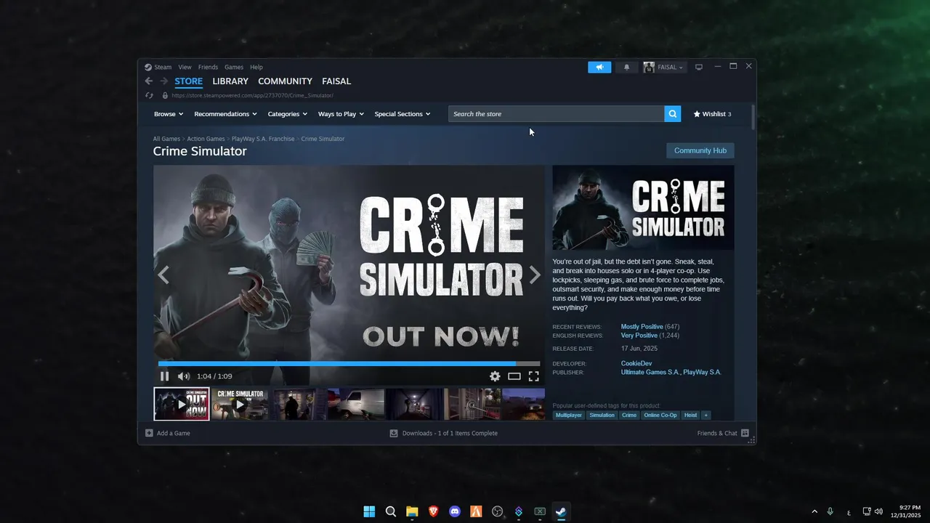Open the Games menu
Screen dimensions: 930x523
[234, 67]
